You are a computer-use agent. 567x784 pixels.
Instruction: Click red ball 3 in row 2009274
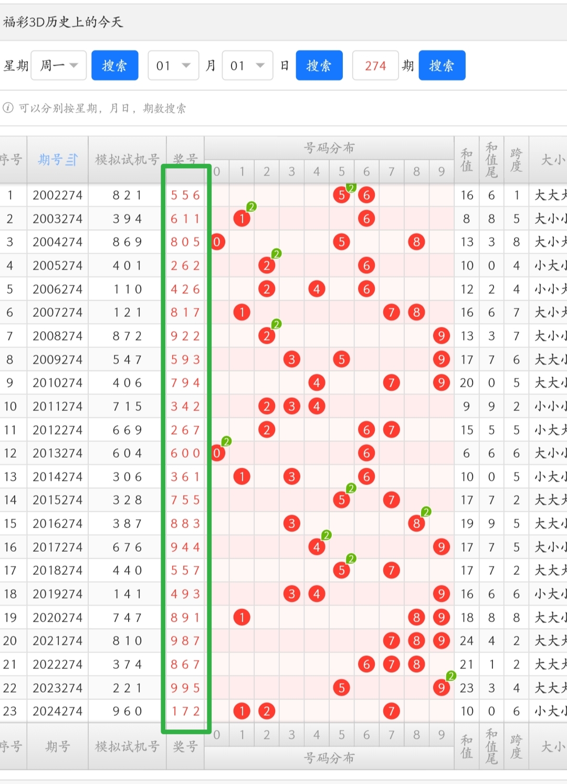click(292, 359)
